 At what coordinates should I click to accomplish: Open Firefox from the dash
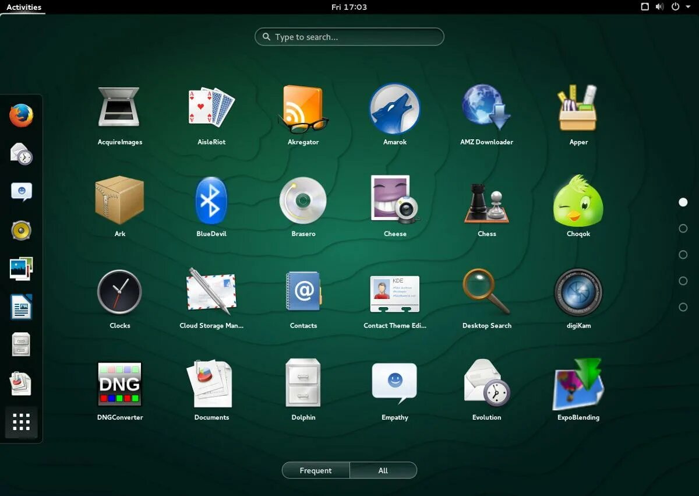point(21,115)
